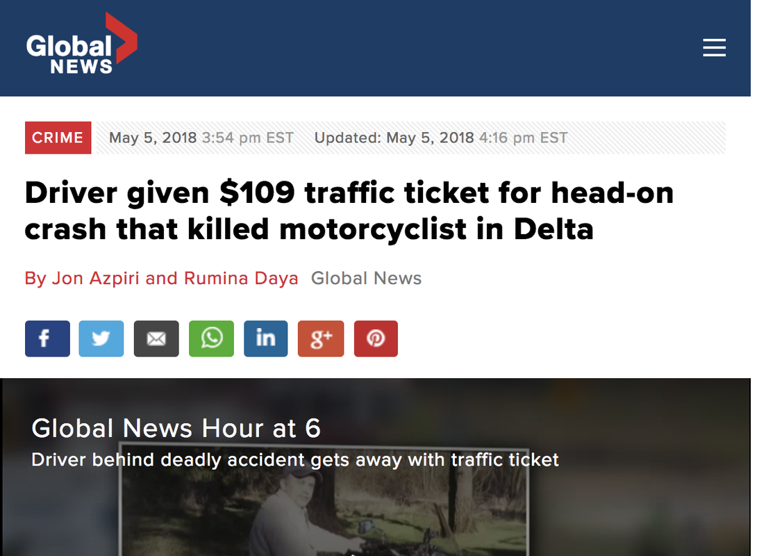Click the red chevron emblem in the logo
Viewport: 757px width, 556px height.
click(122, 38)
